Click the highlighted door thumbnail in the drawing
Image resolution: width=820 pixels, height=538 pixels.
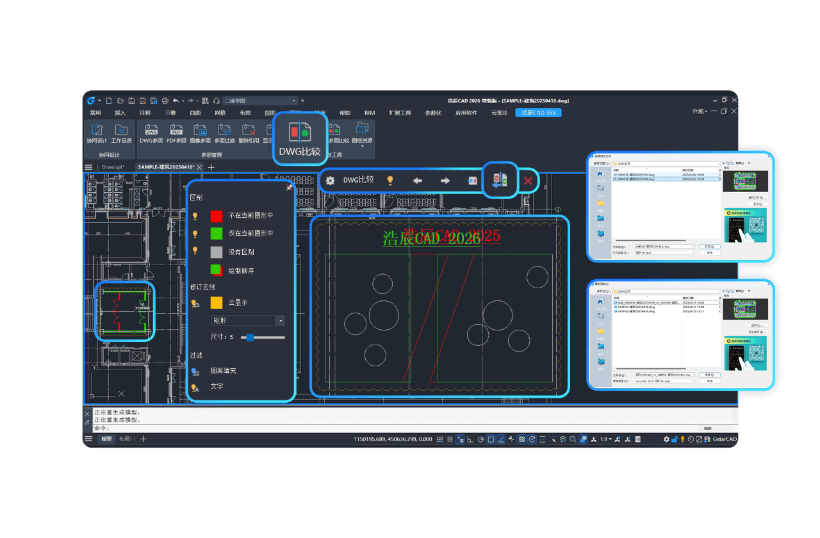(125, 311)
